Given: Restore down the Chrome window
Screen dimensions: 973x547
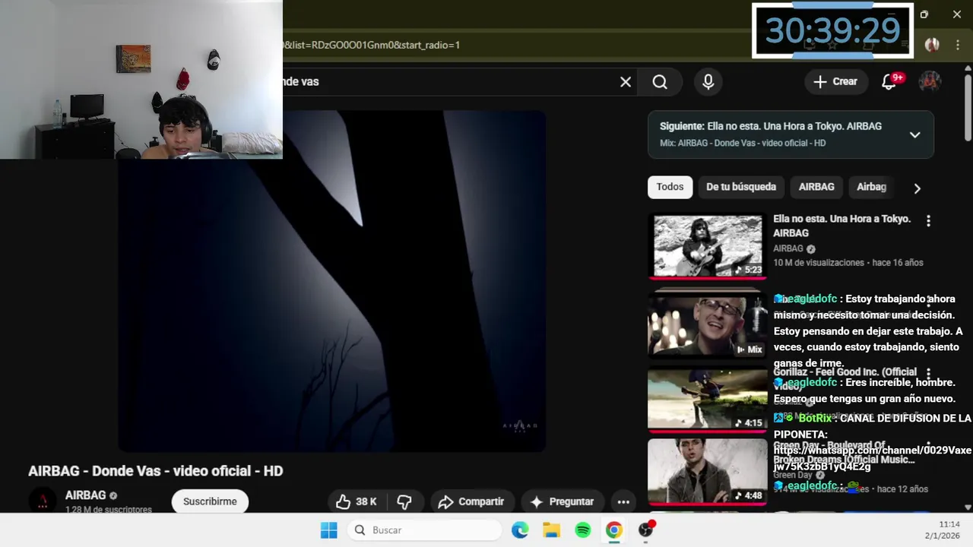Looking at the screenshot, I should point(924,14).
